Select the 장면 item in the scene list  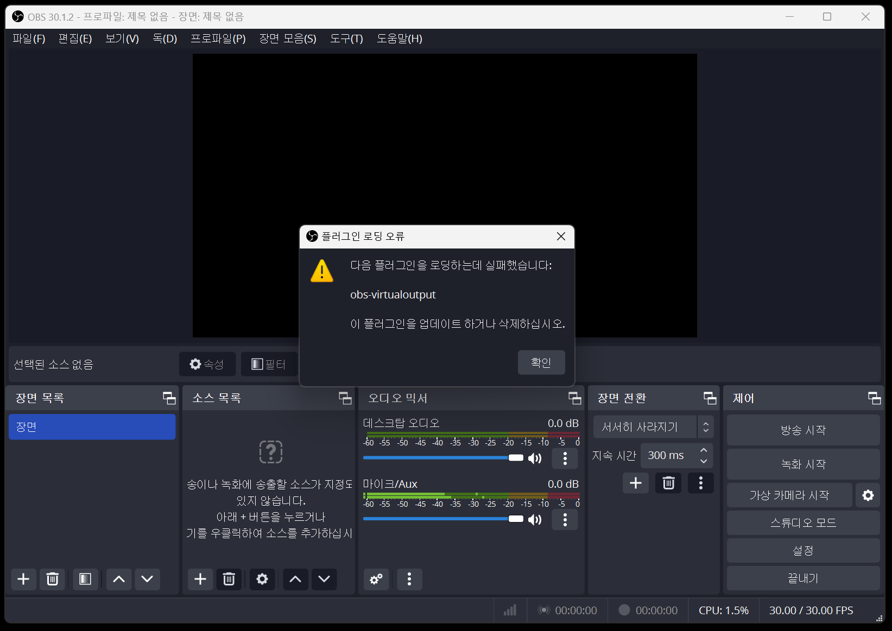pyautogui.click(x=92, y=427)
